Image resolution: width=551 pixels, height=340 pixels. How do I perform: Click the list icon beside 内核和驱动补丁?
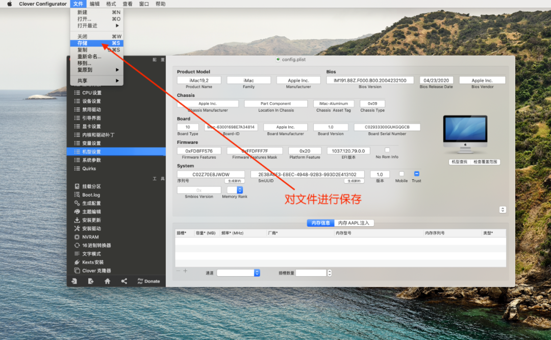point(77,135)
